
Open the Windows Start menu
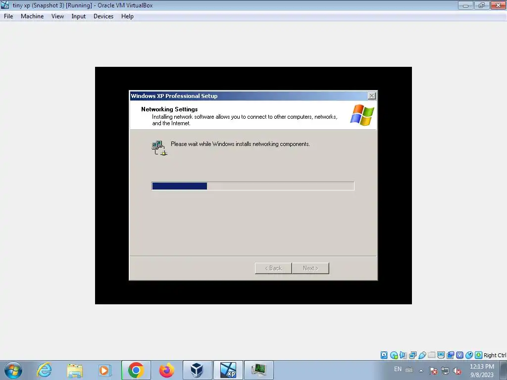point(13,370)
